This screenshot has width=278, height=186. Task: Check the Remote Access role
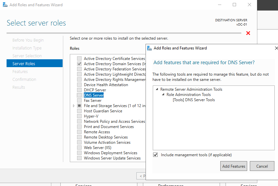[79, 132]
